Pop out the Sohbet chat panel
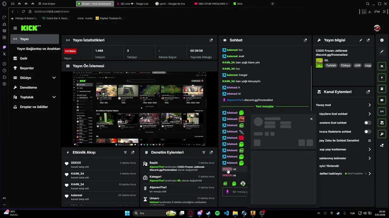The width and height of the screenshot is (389, 218). [x=305, y=40]
